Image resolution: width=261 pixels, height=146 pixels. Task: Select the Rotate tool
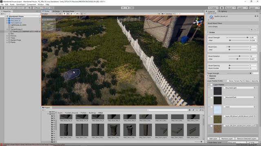tap(12, 8)
